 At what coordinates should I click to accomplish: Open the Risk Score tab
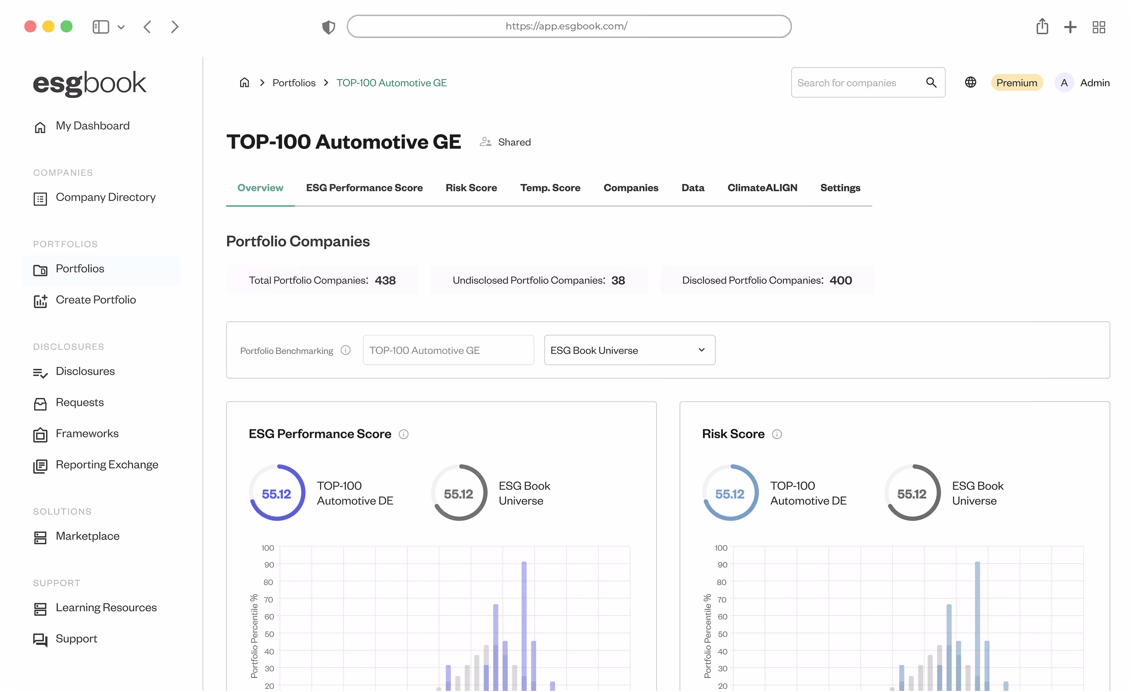click(x=471, y=188)
